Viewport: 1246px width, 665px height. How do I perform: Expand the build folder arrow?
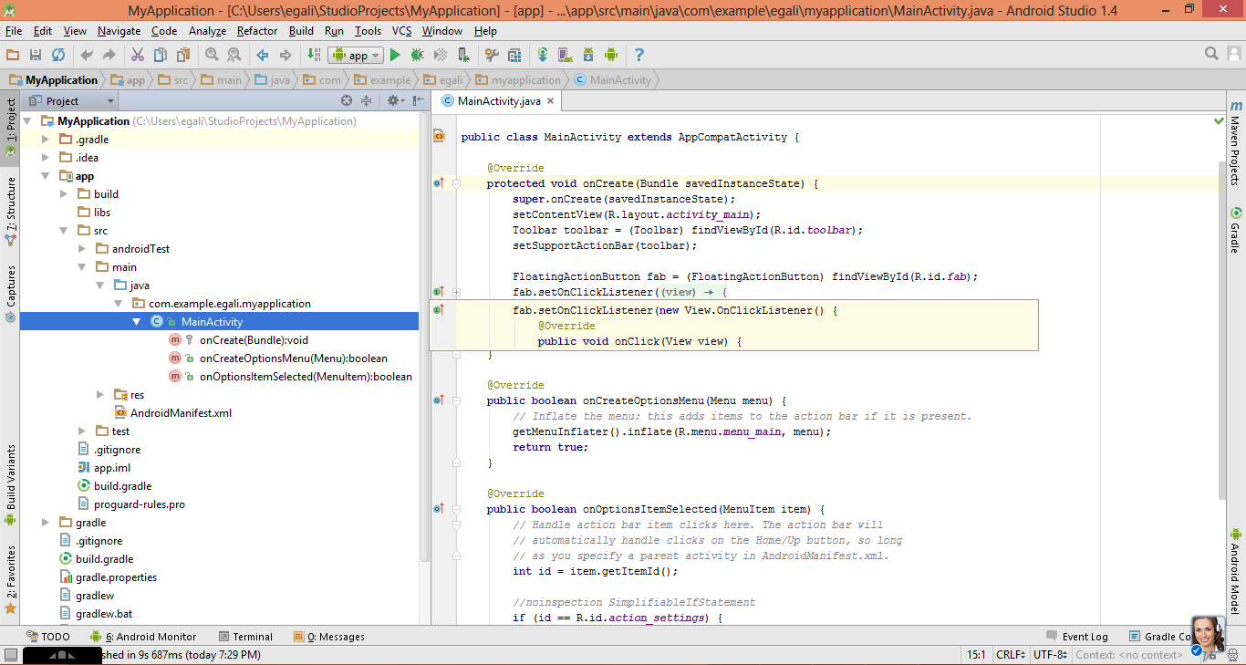coord(64,194)
